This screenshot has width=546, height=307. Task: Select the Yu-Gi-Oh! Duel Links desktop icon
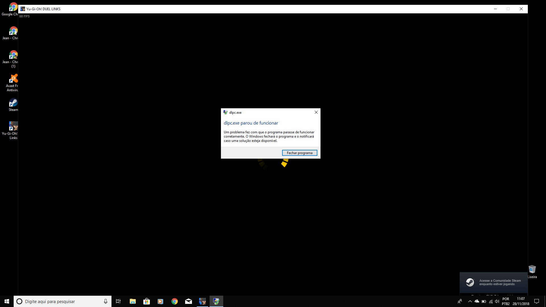10,130
